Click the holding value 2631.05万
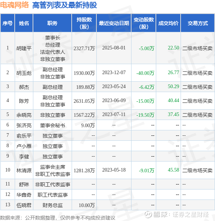215x221 pixels. 84,101
